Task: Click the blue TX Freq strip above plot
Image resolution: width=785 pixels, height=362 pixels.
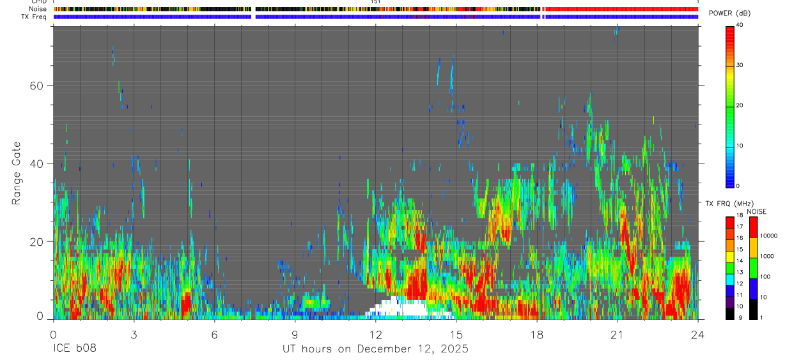Action: click(376, 17)
